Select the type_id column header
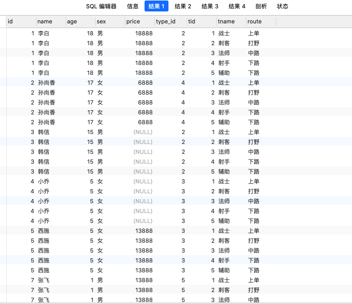Viewport: 352px width, 304px height. click(171, 21)
